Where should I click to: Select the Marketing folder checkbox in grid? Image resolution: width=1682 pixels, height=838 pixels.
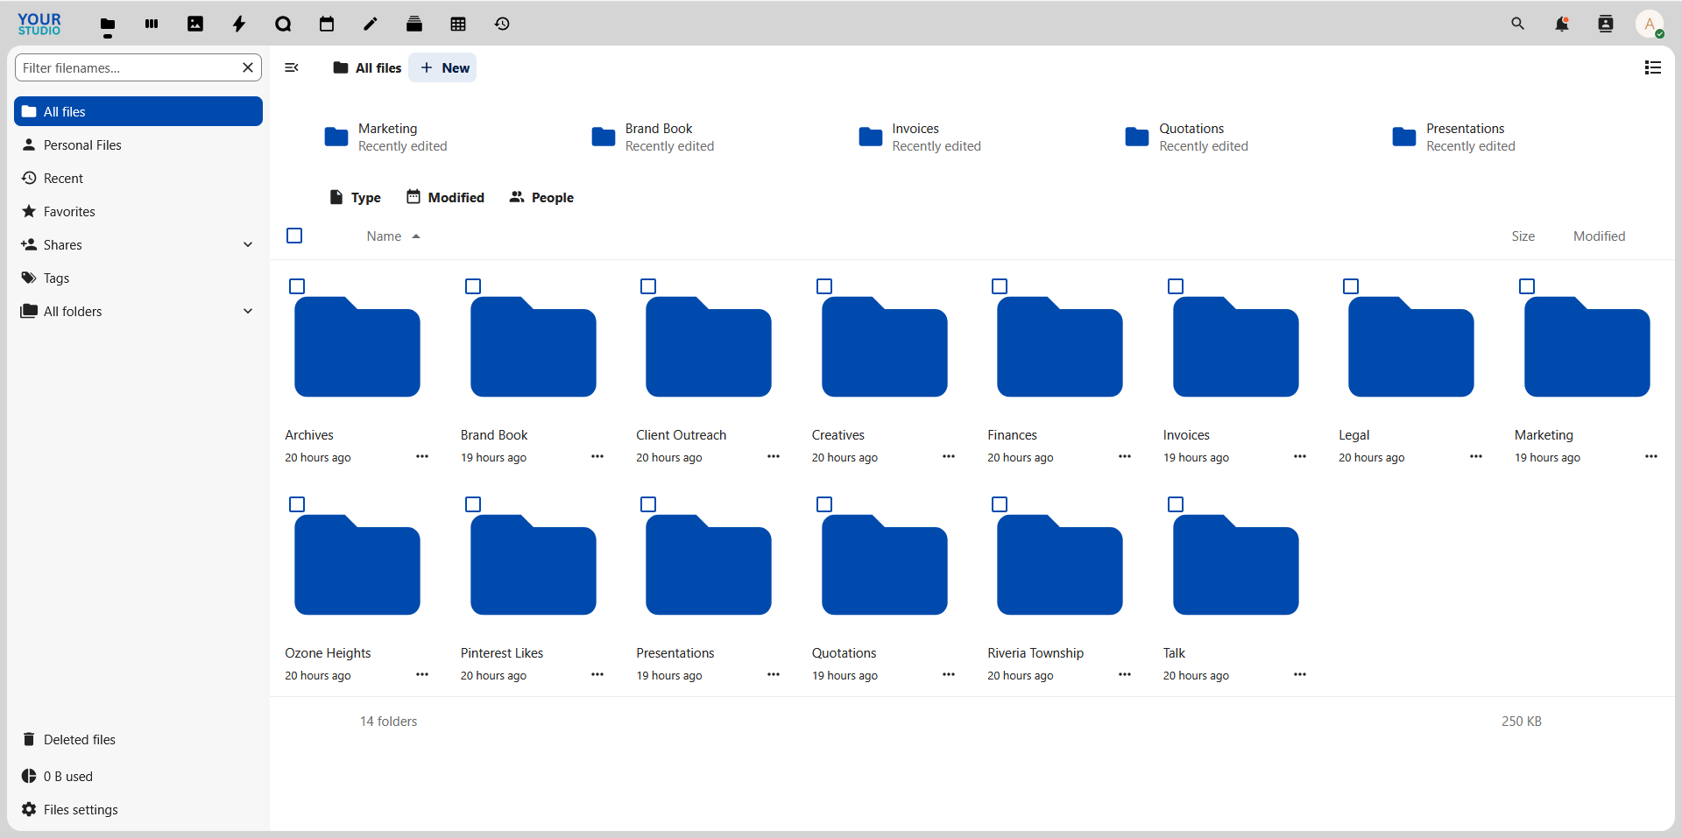1527,286
